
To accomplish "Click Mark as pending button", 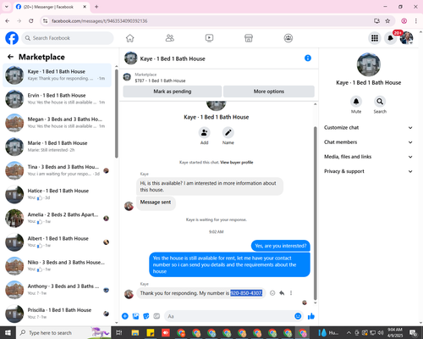I will click(173, 92).
